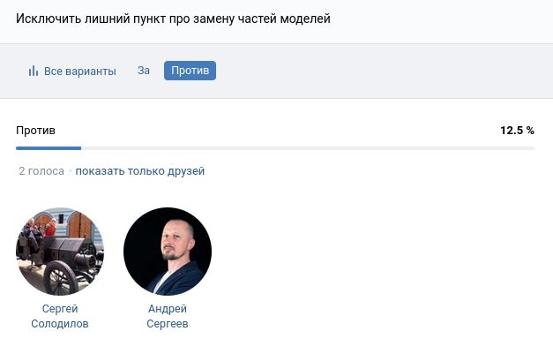Click the word друзей in the filter link
Screen dimensions: 553x361
coord(186,171)
